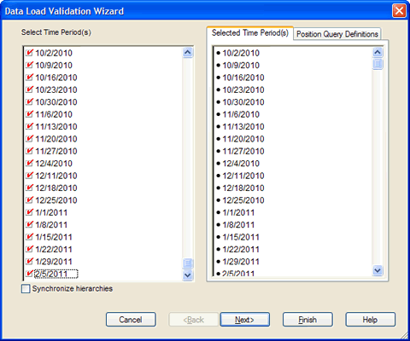Uncheck the 12/4/2010 time period checkbox
The width and height of the screenshot is (410, 341).
pos(29,163)
